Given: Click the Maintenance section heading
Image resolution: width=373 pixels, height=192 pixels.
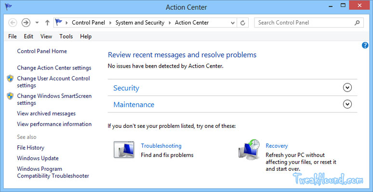Looking at the screenshot, I should click(133, 105).
